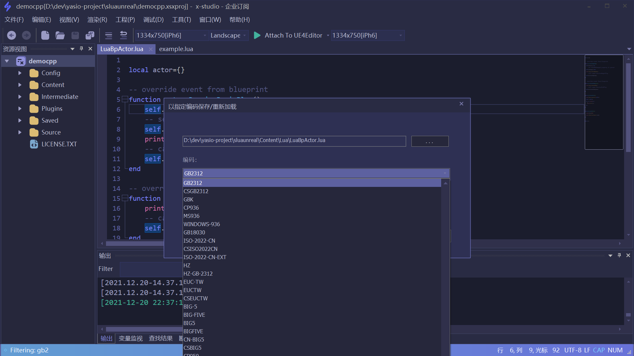This screenshot has height=356, width=634.
Task: Click the text lines toolbar icon
Action: tap(109, 35)
